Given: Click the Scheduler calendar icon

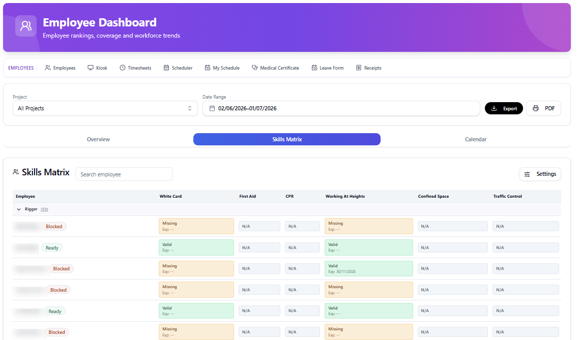Looking at the screenshot, I should 166,68.
